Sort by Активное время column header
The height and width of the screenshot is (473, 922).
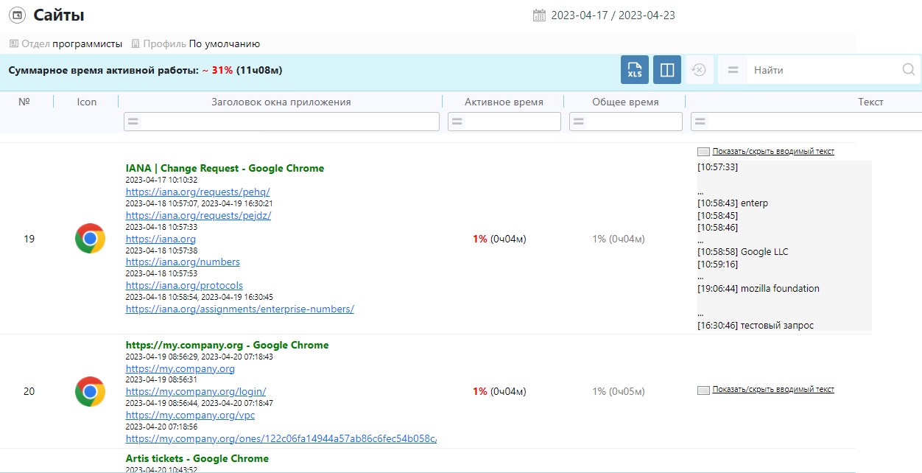504,102
